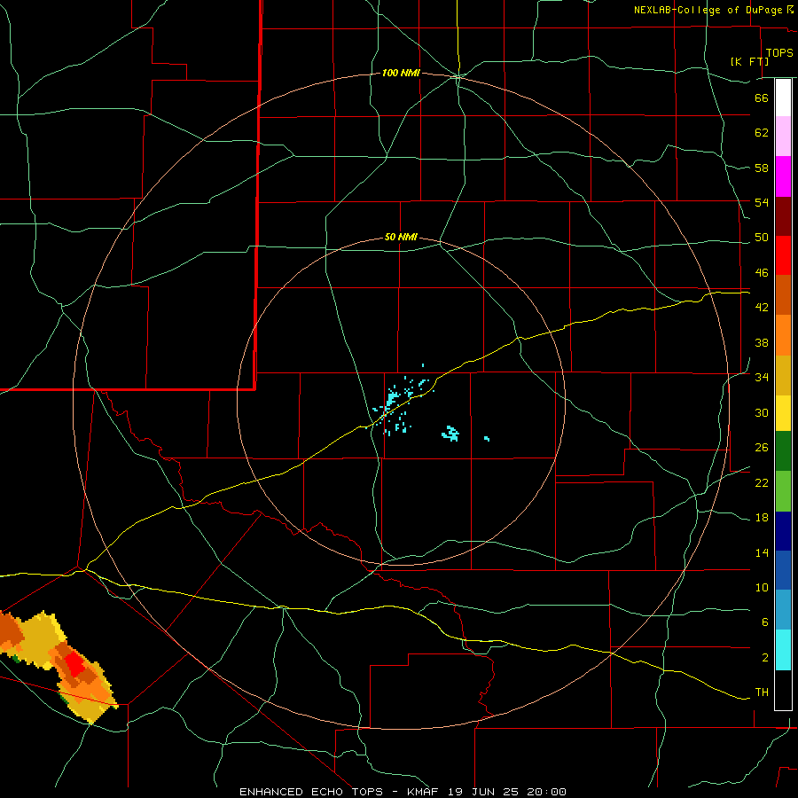Click the KMAF radar site identifier
The height and width of the screenshot is (798, 798).
[422, 792]
